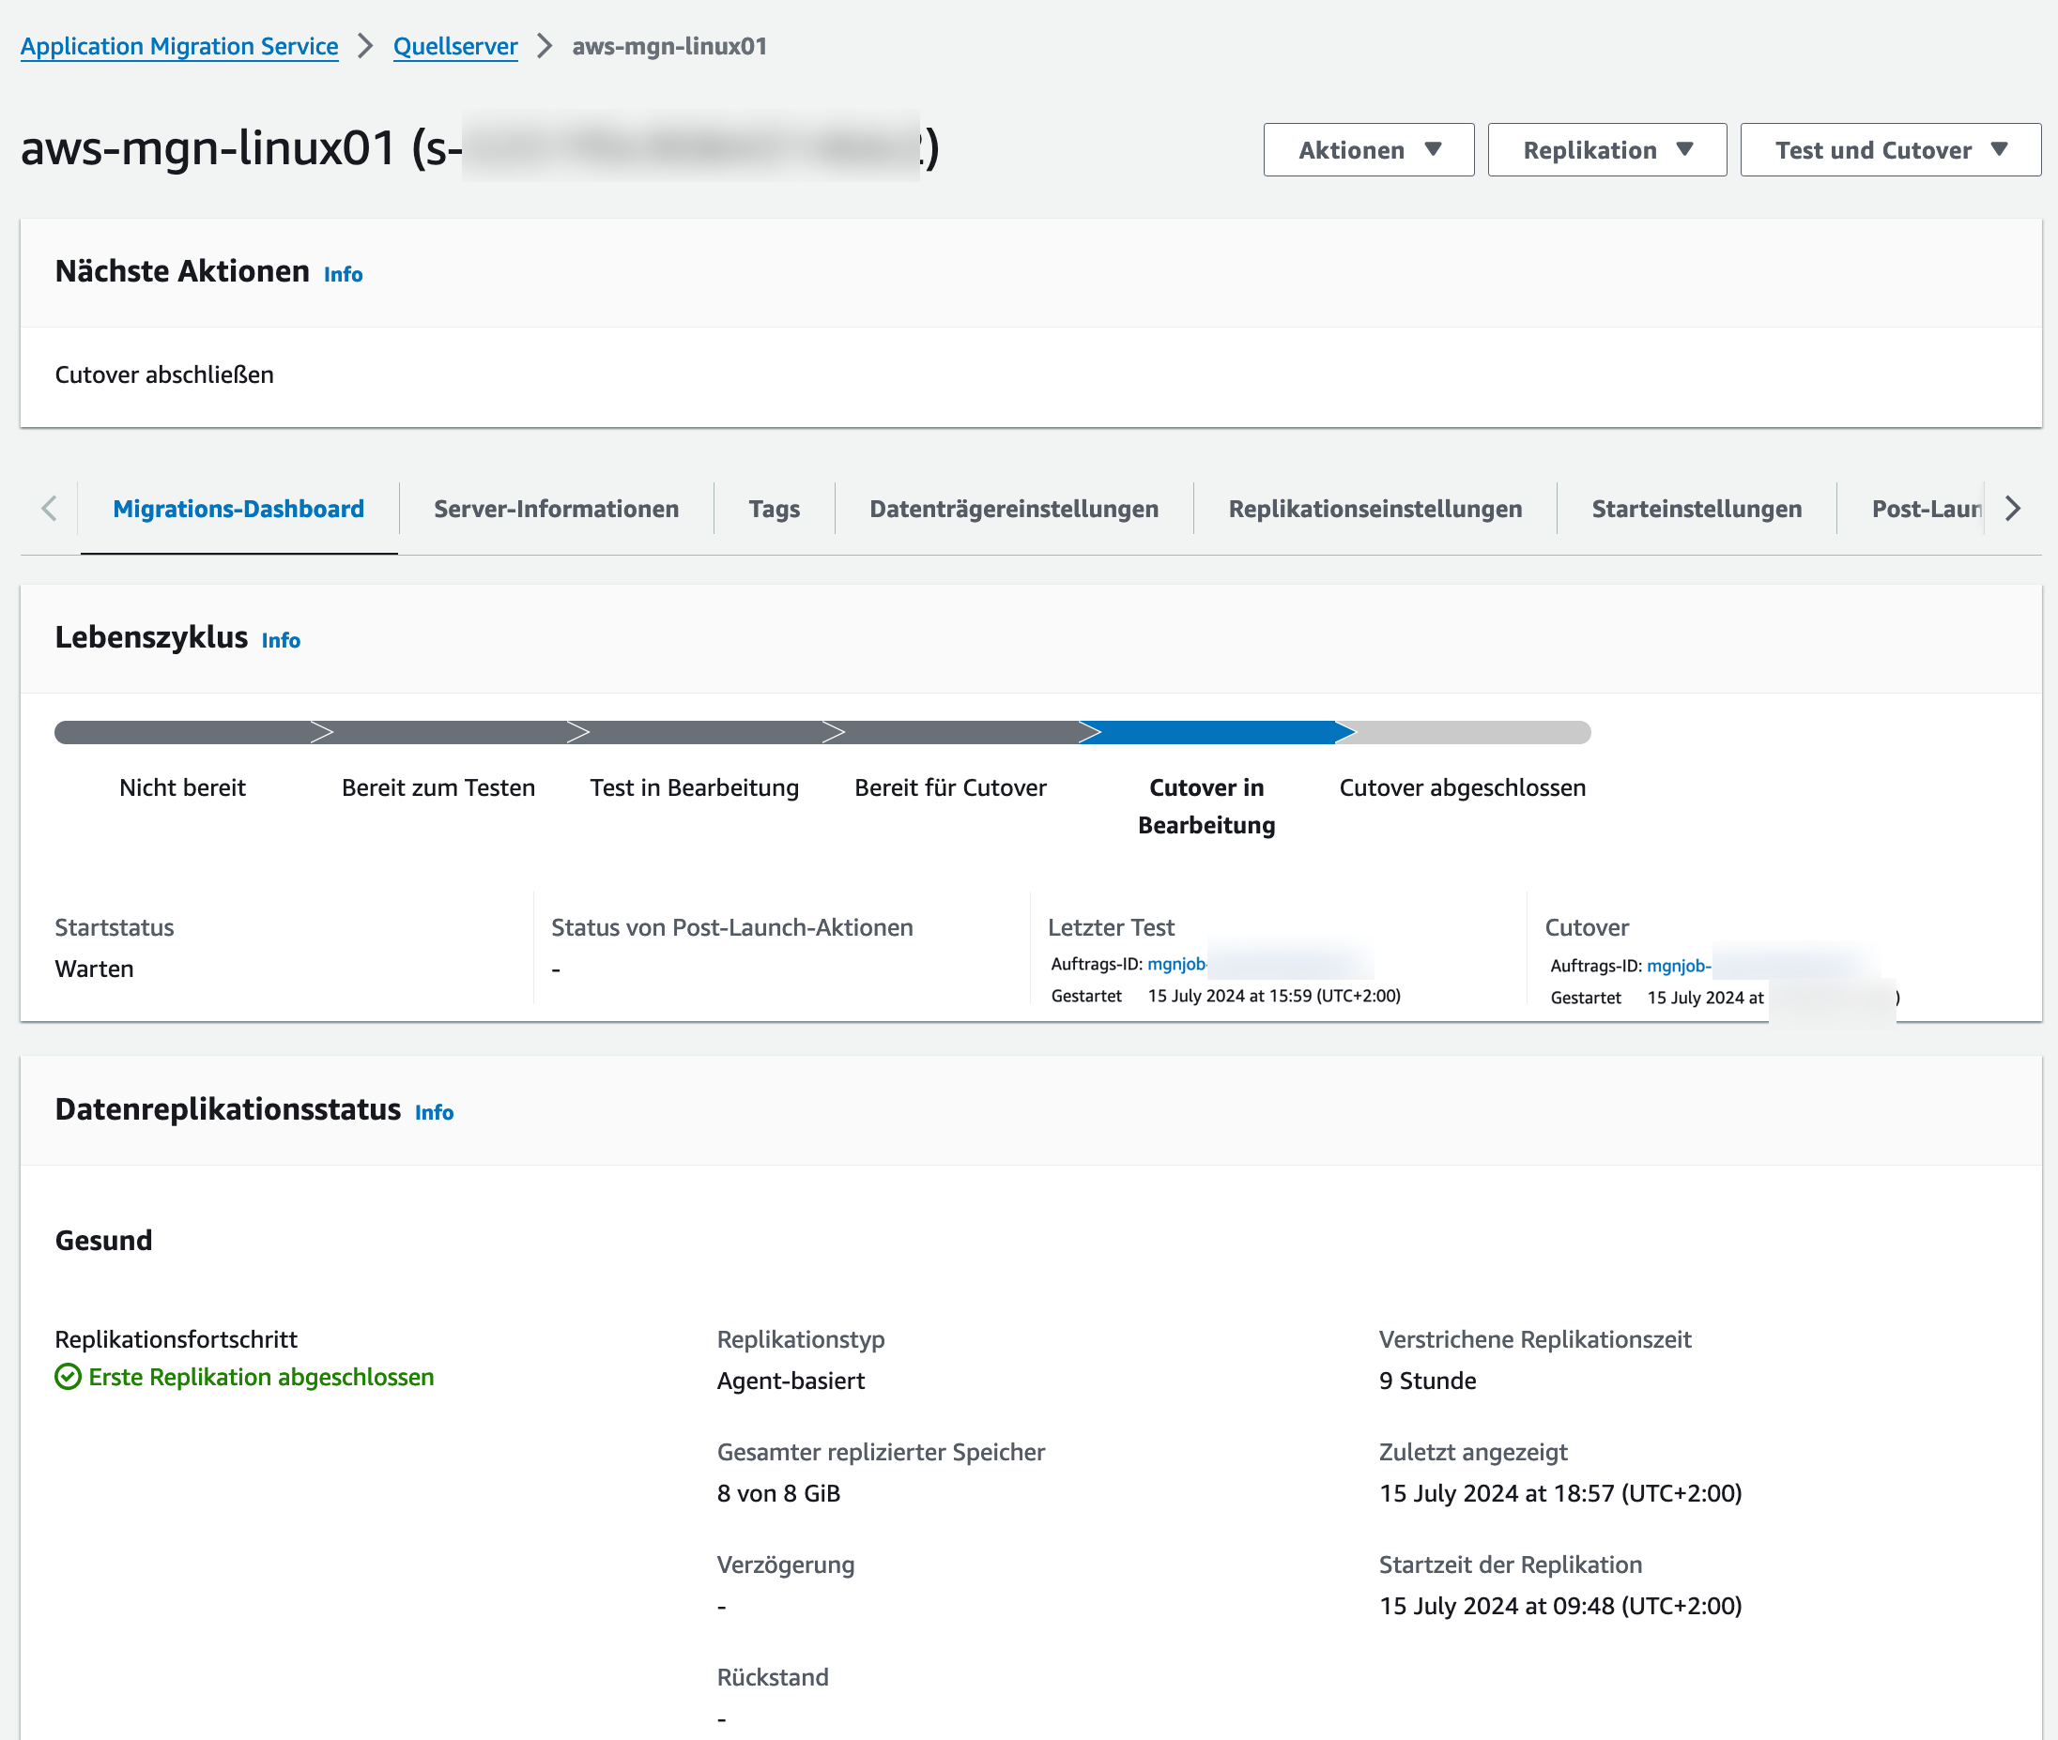Switch to Server-Informationen tab
Screen dimensions: 2058x1740
pyautogui.click(x=556, y=509)
